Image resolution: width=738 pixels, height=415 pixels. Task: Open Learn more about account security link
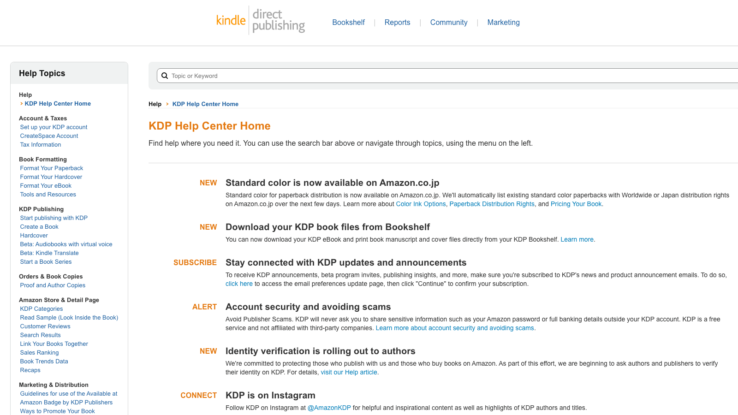pos(455,328)
